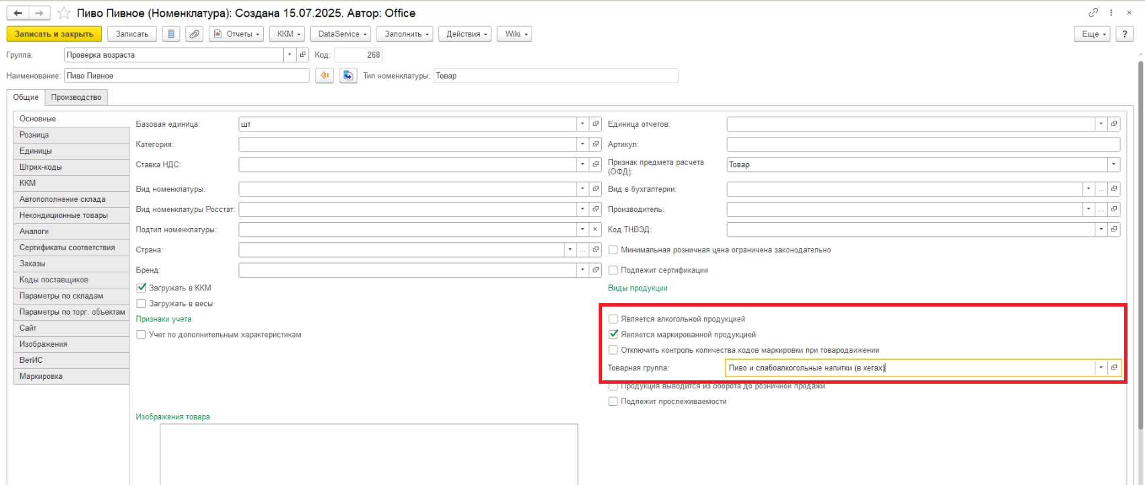Switch to the Производство tab
Image resolution: width=1145 pixels, height=485 pixels.
(x=76, y=97)
